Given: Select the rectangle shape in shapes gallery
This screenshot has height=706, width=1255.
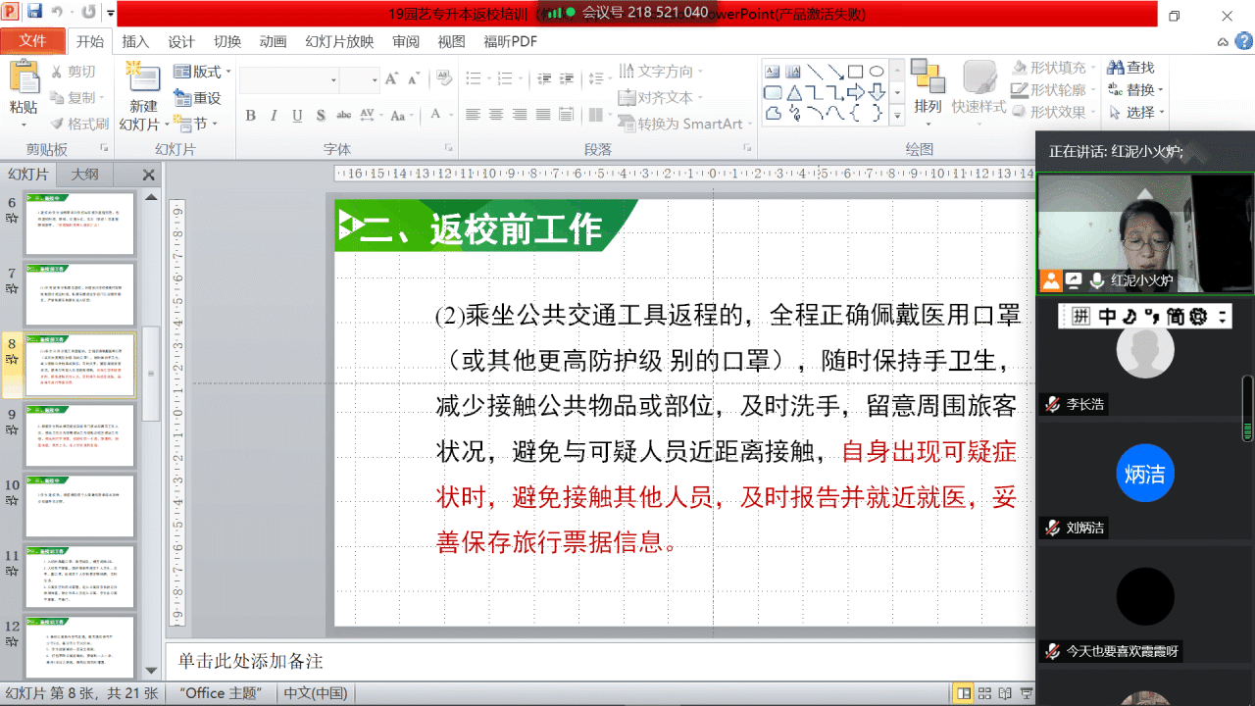Looking at the screenshot, I should point(855,72).
